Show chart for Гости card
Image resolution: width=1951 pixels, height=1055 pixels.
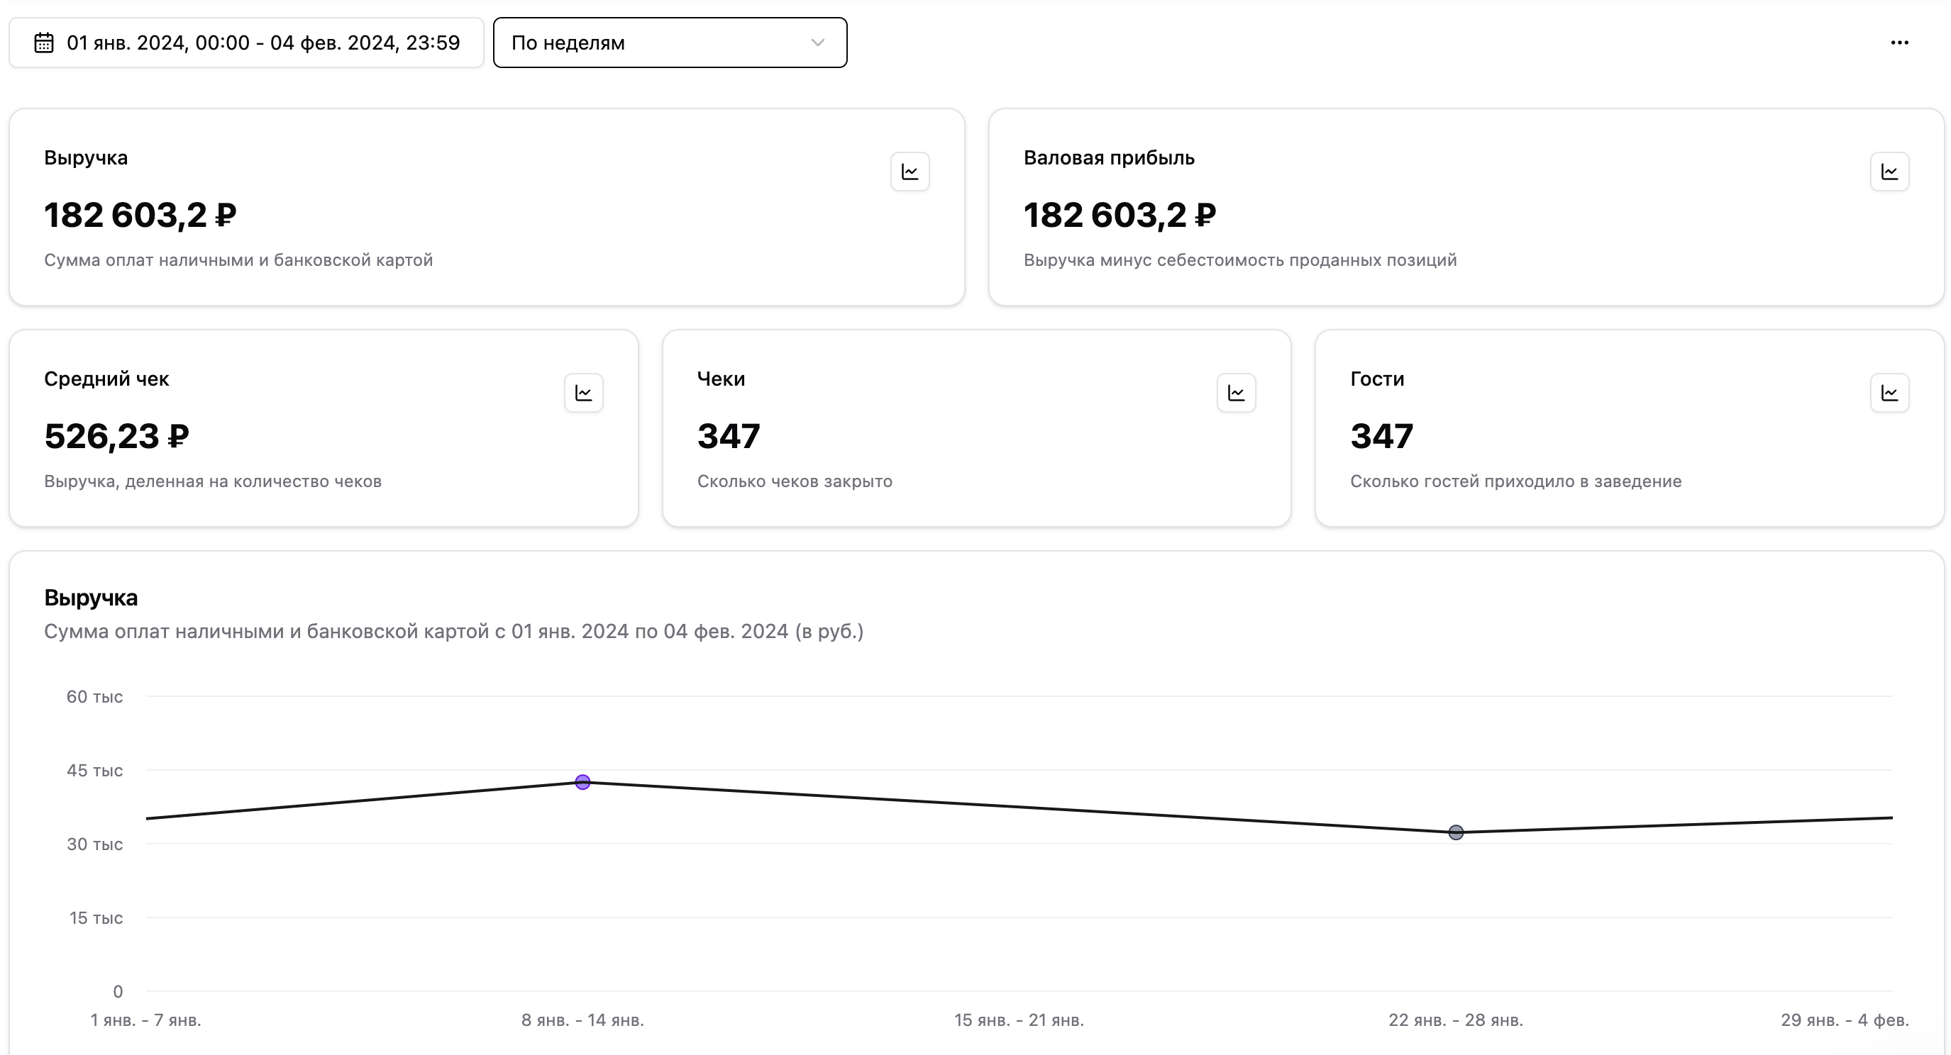coord(1889,393)
